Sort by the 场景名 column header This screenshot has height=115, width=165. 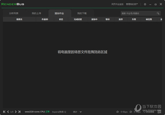pos(19,19)
